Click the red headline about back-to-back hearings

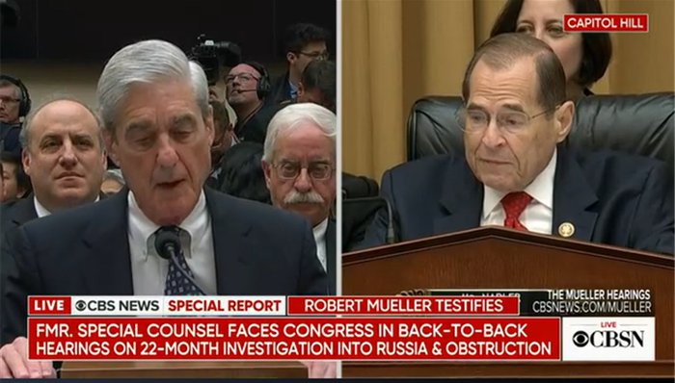294,339
